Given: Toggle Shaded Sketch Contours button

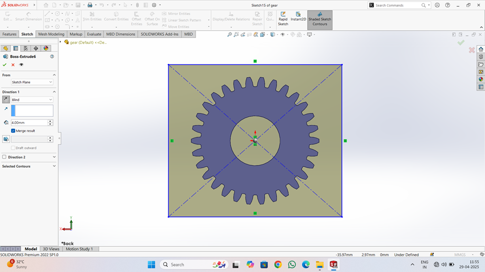Looking at the screenshot, I should pos(320,20).
